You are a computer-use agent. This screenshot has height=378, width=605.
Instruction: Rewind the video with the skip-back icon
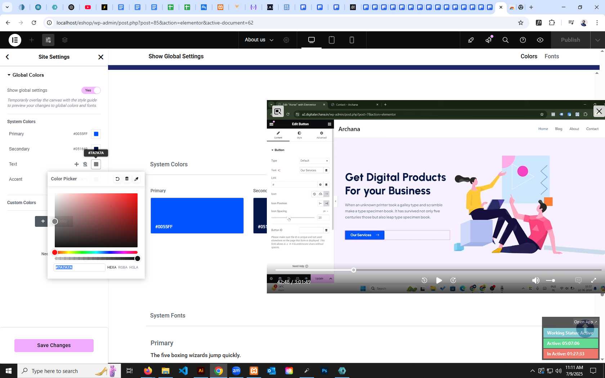(x=424, y=280)
